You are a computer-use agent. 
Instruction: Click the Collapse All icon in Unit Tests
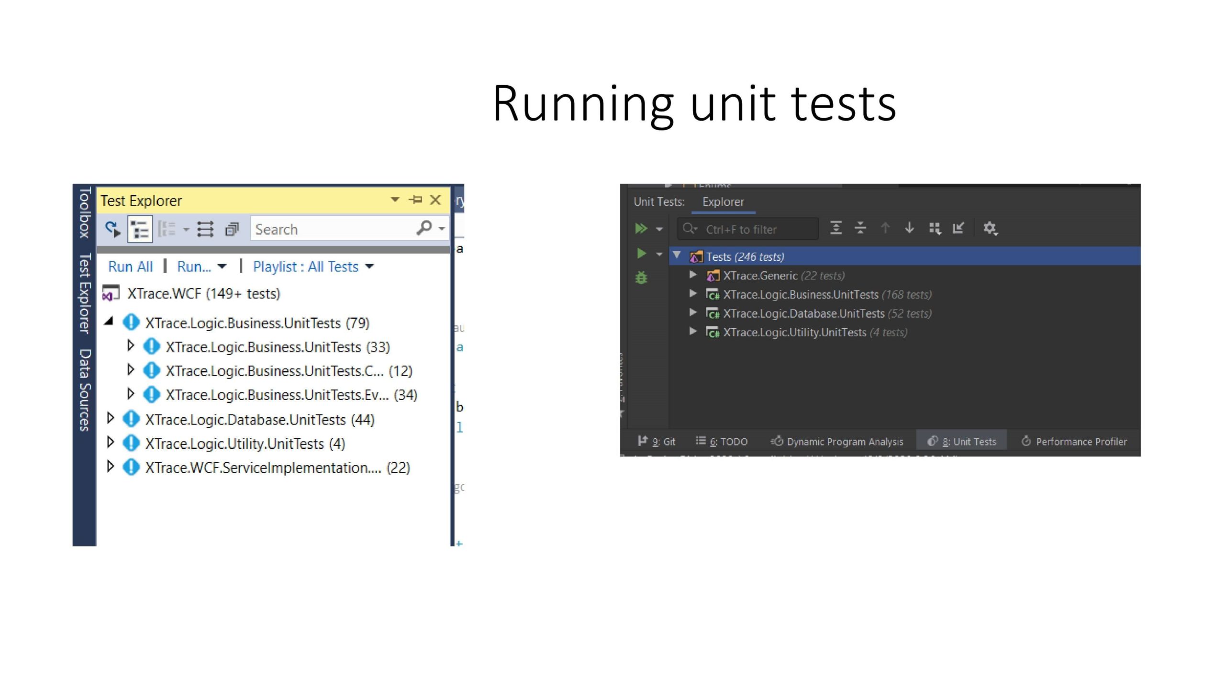coord(860,228)
